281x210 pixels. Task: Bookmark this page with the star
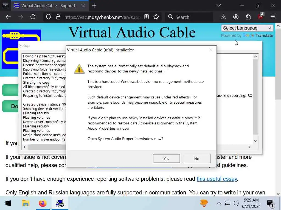(x=156, y=17)
